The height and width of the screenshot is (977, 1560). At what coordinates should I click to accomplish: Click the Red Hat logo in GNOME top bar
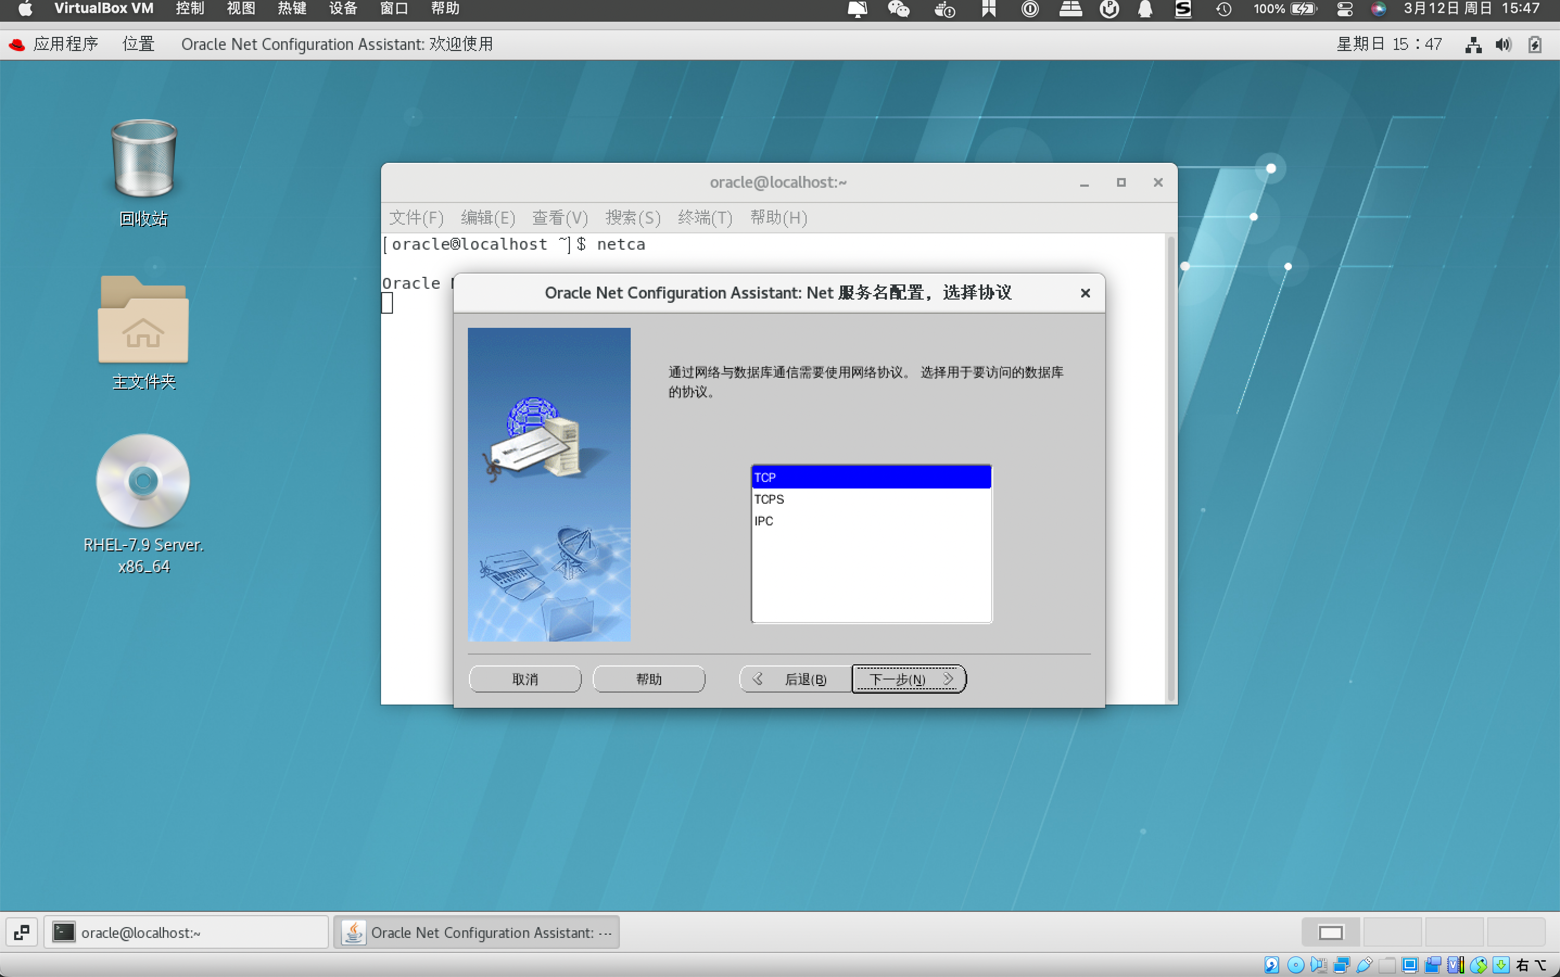tap(17, 44)
